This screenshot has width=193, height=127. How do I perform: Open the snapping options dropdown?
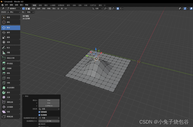pos(113,9)
